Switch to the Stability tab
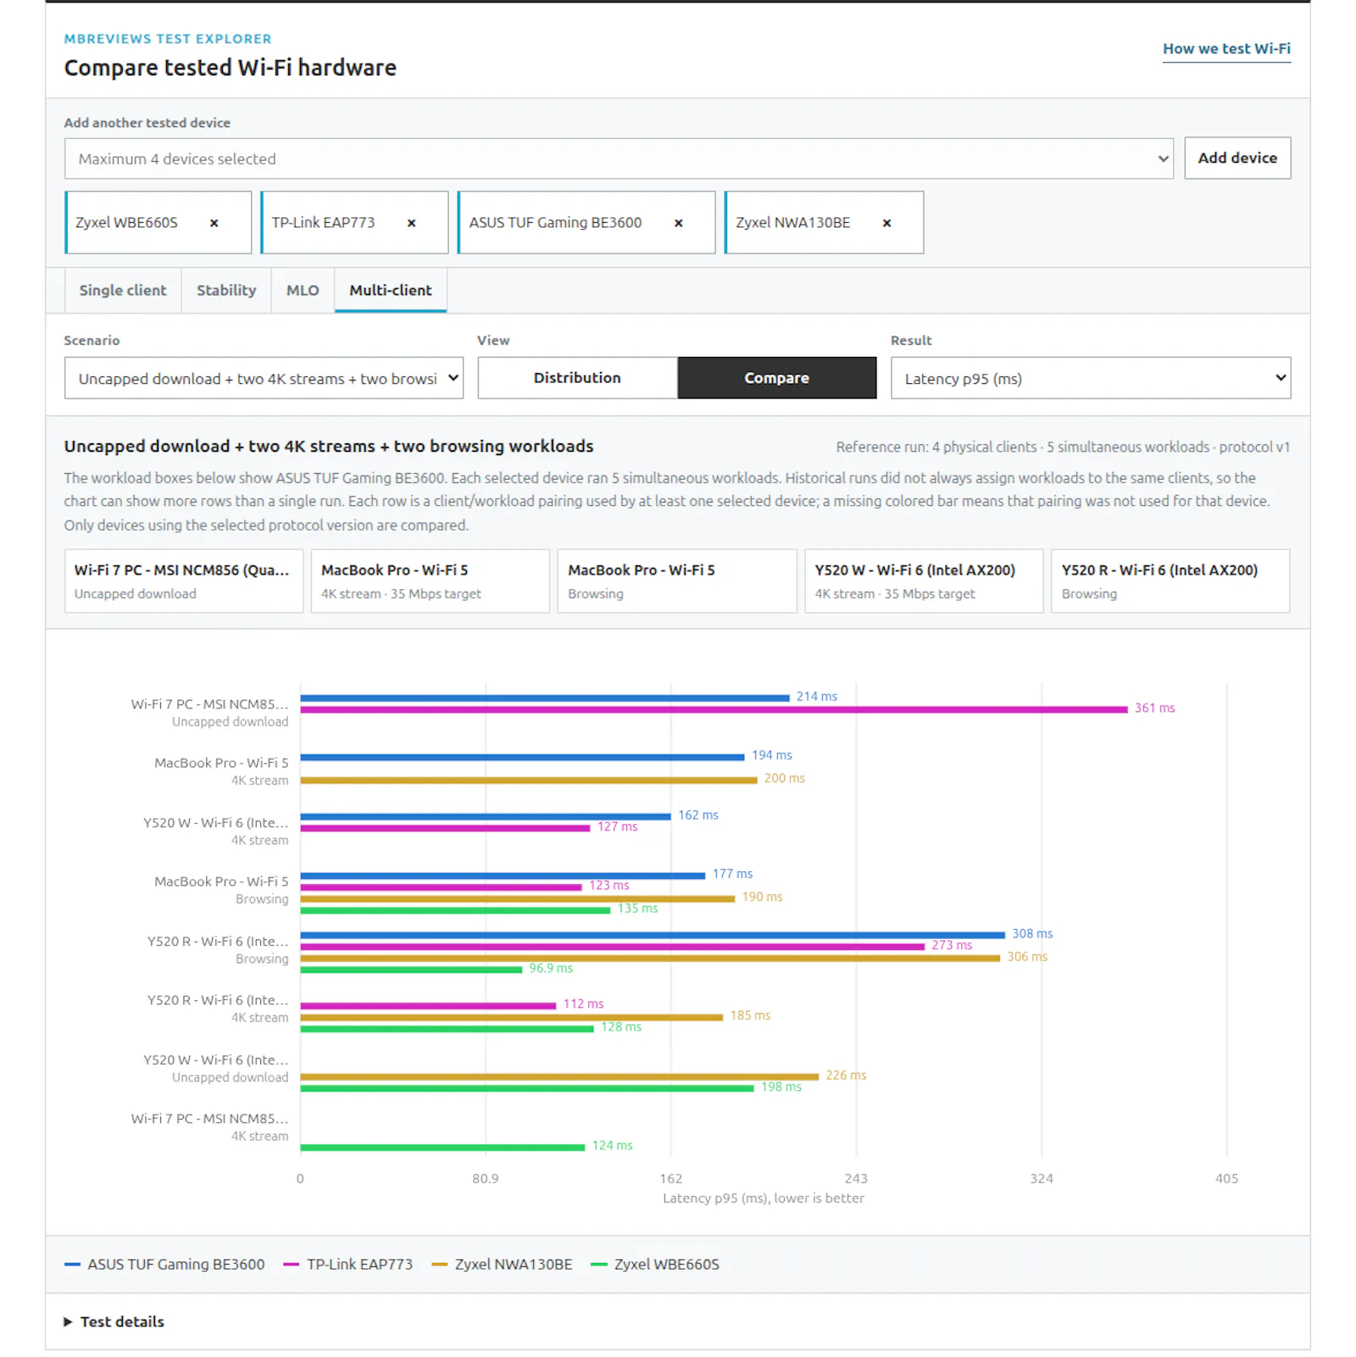This screenshot has height=1357, width=1356. click(x=226, y=290)
